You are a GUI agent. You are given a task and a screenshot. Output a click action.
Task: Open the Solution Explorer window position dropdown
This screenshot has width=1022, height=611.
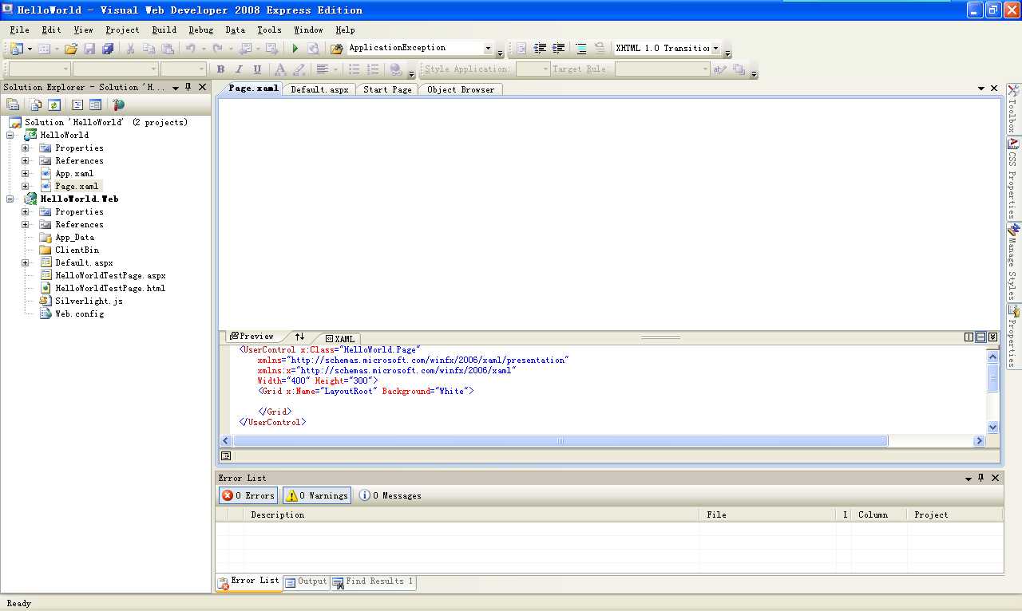click(175, 88)
